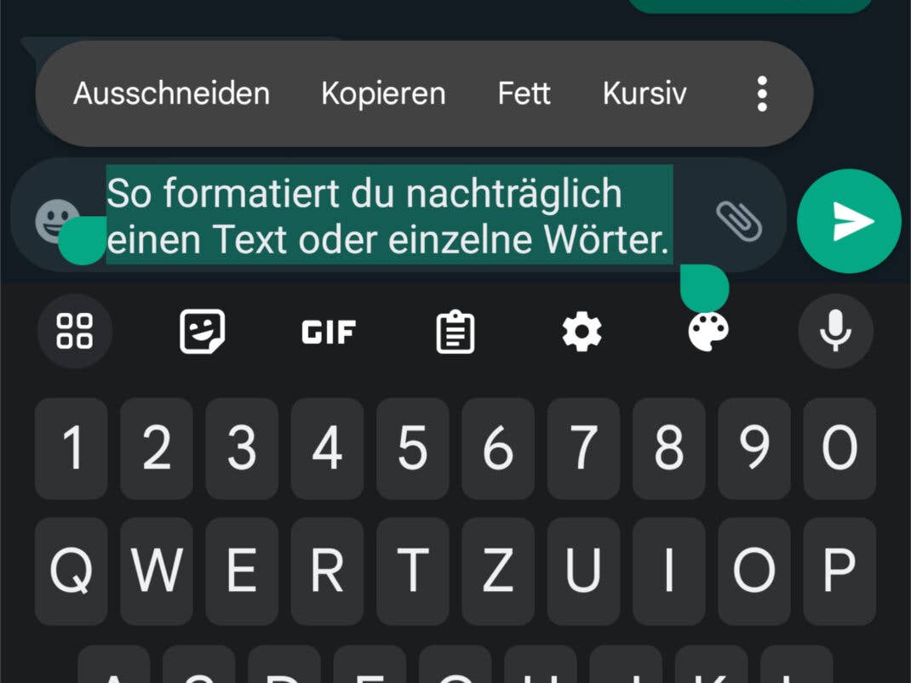Open keyboard theme palette icon
911x683 pixels.
708,332
